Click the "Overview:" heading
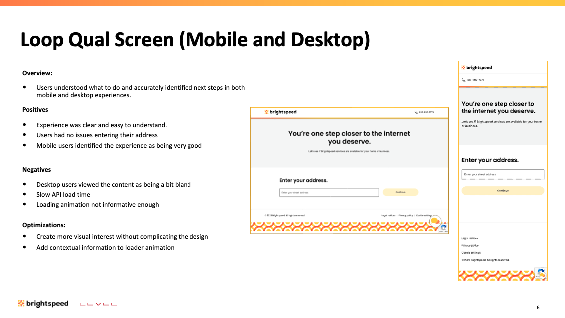 (37, 73)
